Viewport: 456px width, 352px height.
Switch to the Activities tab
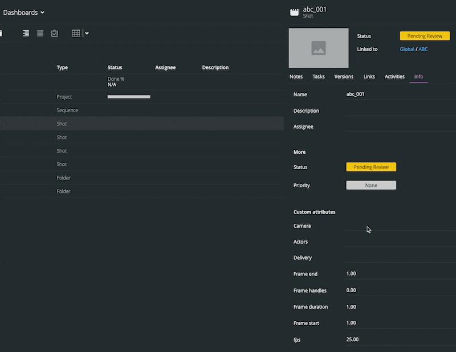pos(394,76)
